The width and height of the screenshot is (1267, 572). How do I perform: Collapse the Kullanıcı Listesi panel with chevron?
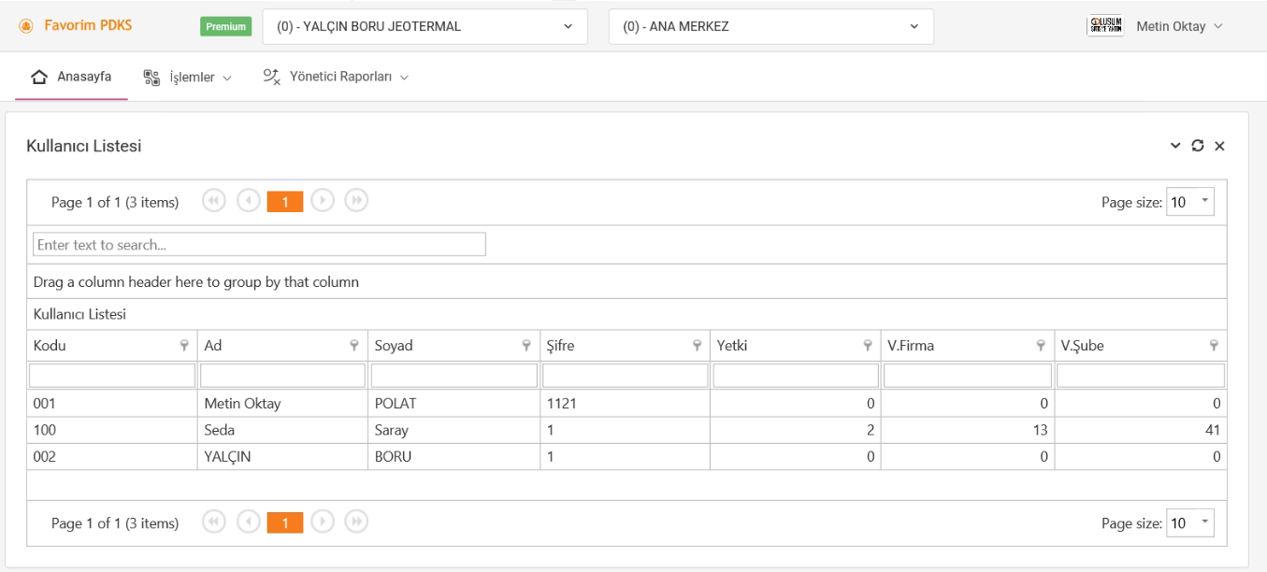pyautogui.click(x=1175, y=146)
